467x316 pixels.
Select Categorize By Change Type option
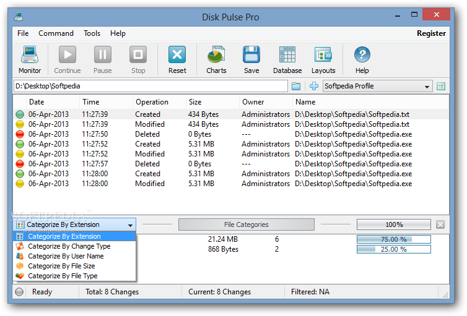pyautogui.click(x=69, y=246)
